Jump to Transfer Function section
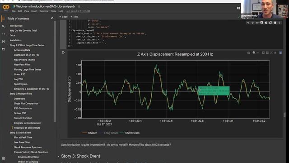Screen dimensions: 289x163 (23, 118)
